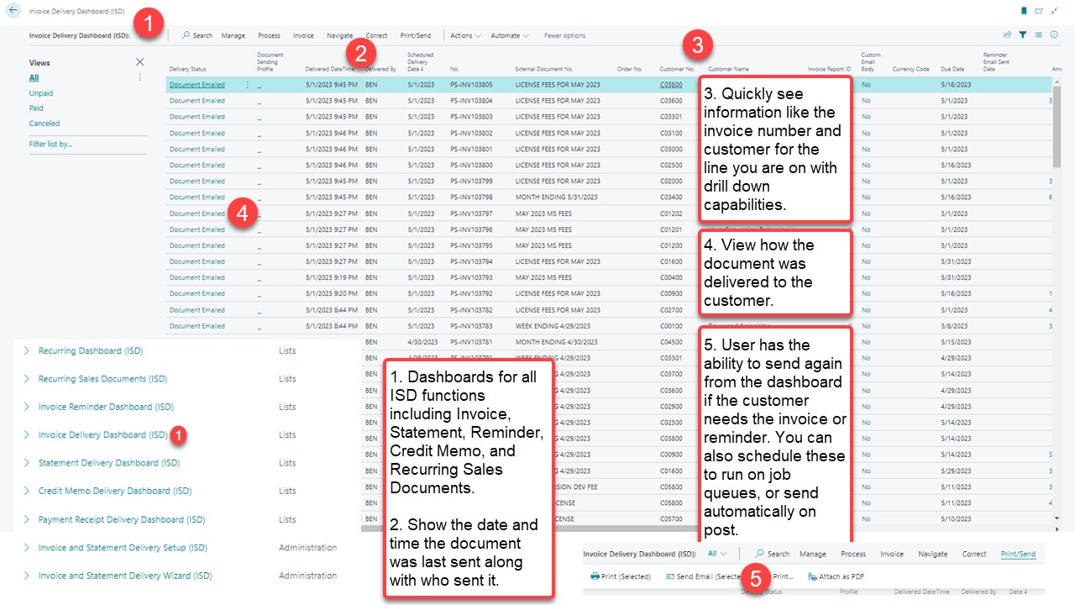Open the Share icon in the action bar
This screenshot has width=1075, height=605.
1007,35
